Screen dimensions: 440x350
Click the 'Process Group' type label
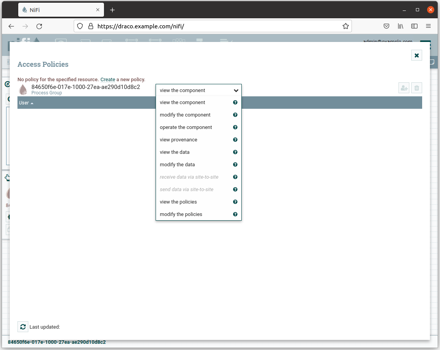click(47, 93)
